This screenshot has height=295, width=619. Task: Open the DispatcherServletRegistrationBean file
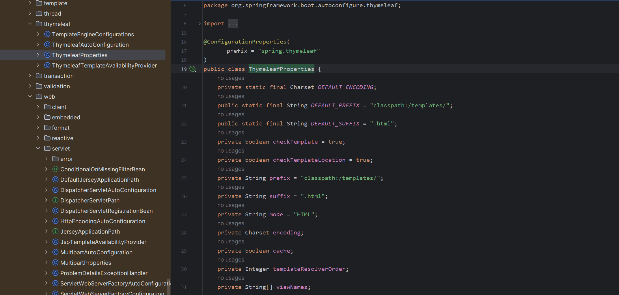coord(107,211)
